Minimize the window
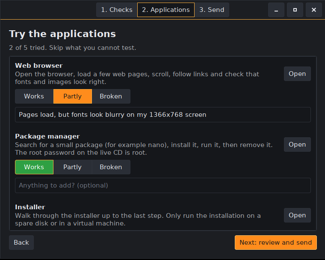Viewport: 325px width, 260px height. point(276,10)
